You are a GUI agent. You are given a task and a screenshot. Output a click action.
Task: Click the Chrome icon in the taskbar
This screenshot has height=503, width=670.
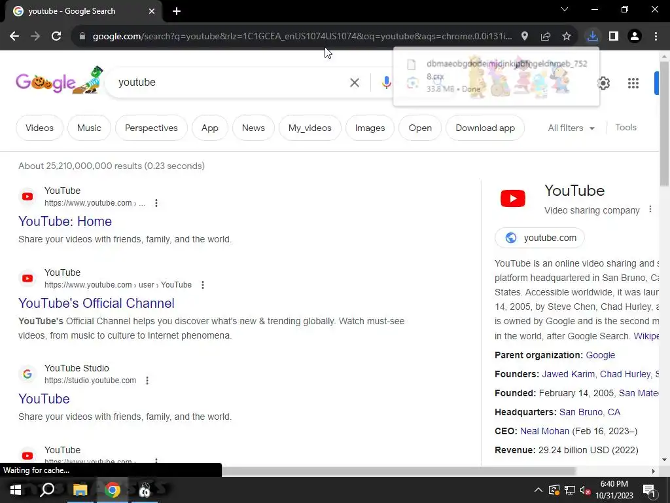pos(113,490)
